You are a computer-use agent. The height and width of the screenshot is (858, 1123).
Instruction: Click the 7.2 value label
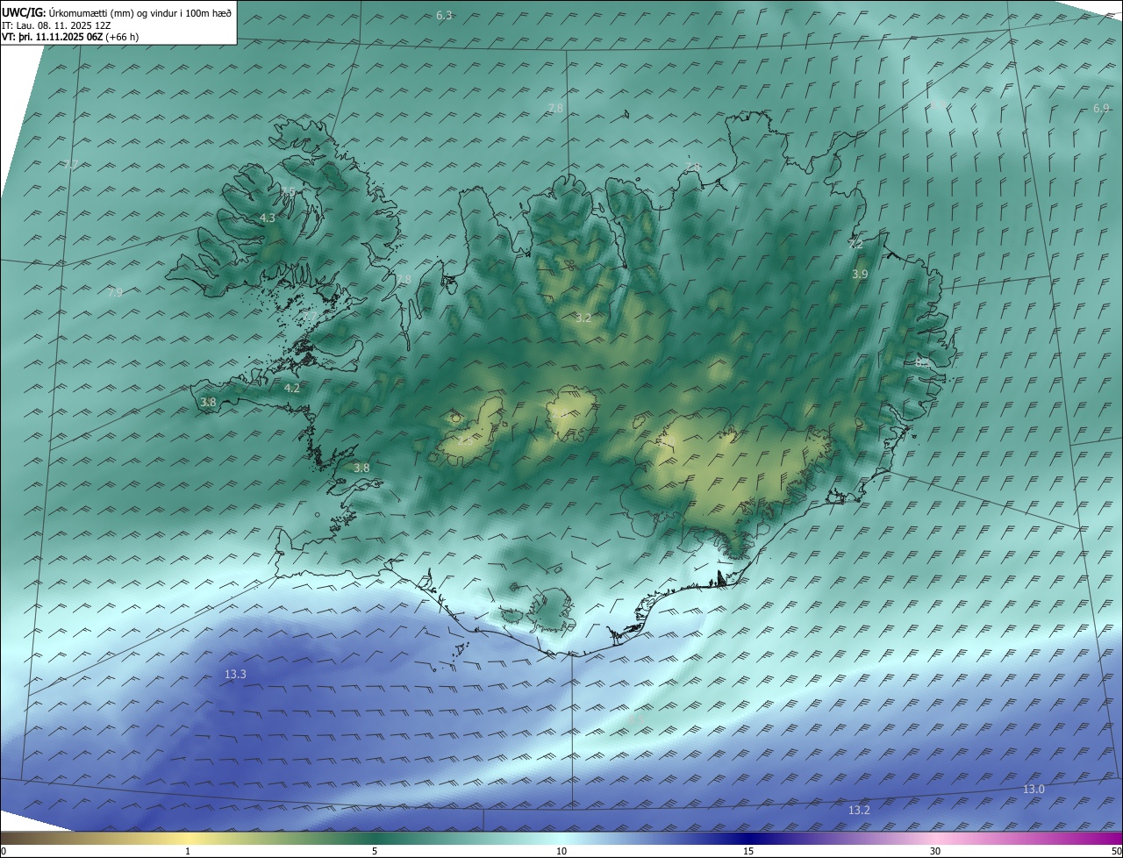pyautogui.click(x=855, y=245)
